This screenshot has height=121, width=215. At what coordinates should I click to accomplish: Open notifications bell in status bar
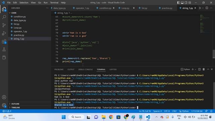(211, 111)
